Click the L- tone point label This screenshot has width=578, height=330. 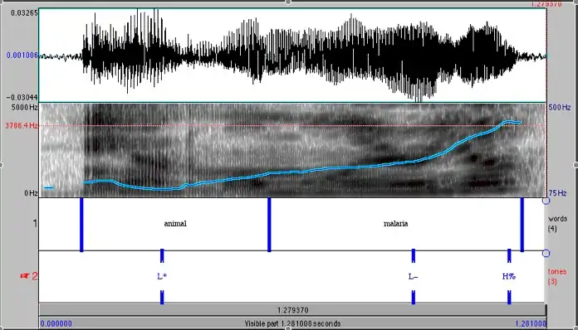414,276
